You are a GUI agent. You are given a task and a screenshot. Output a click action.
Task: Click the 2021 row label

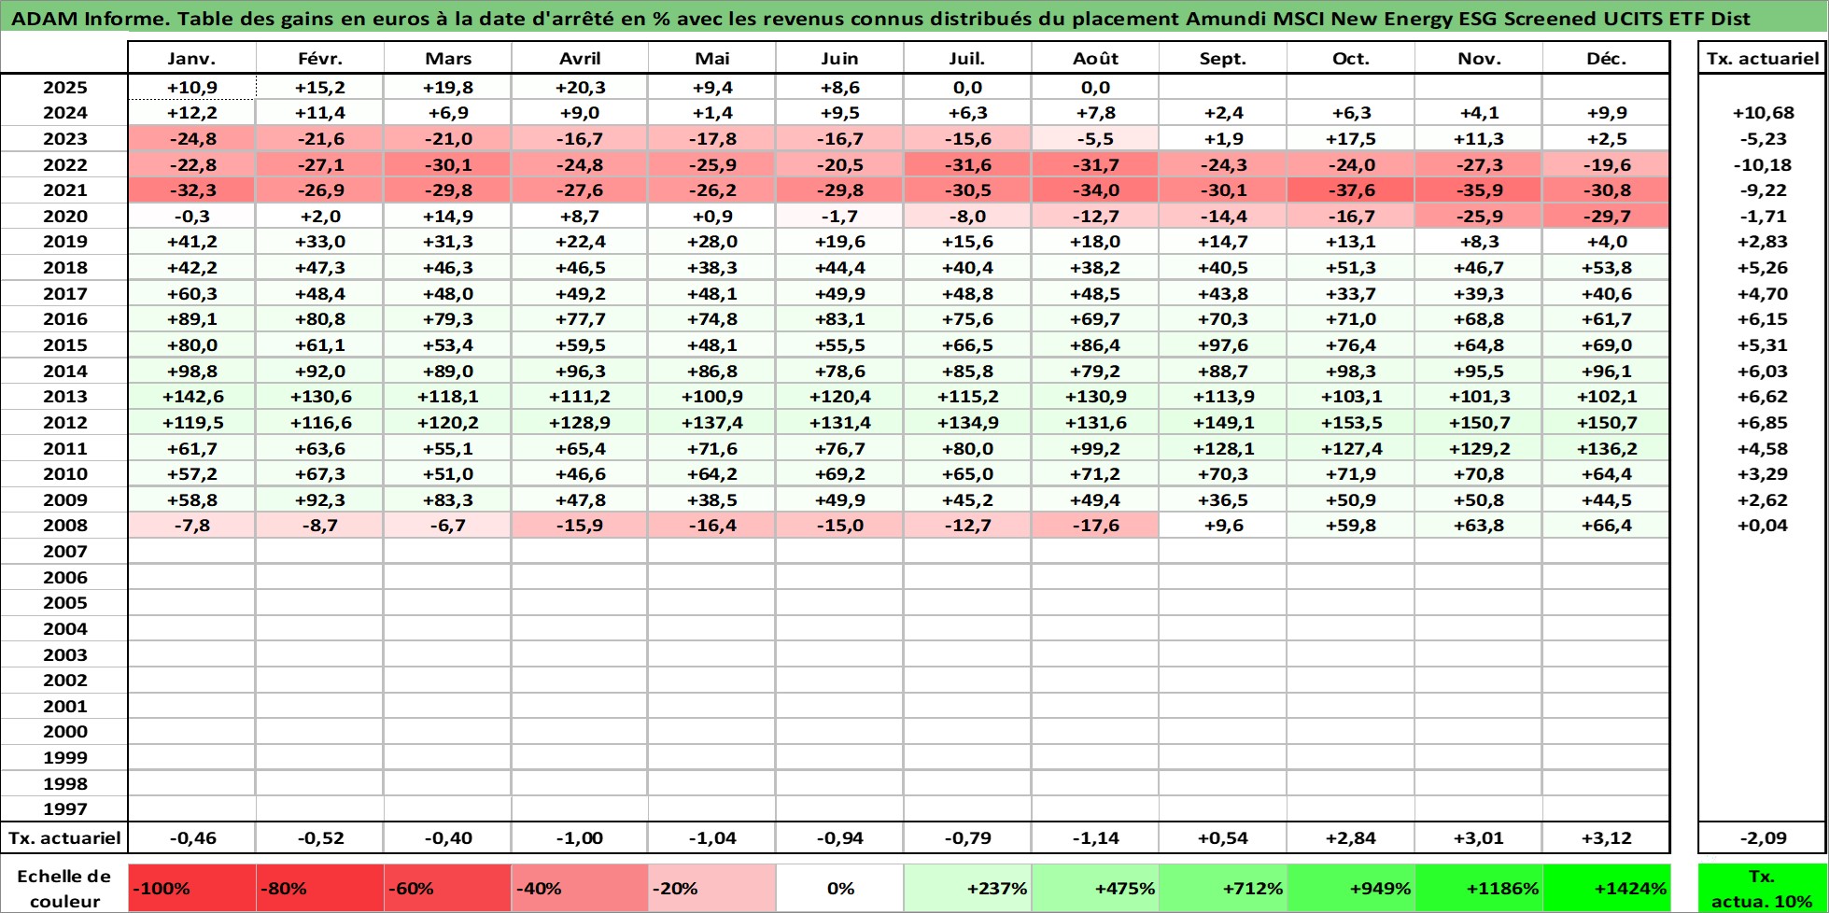(64, 190)
